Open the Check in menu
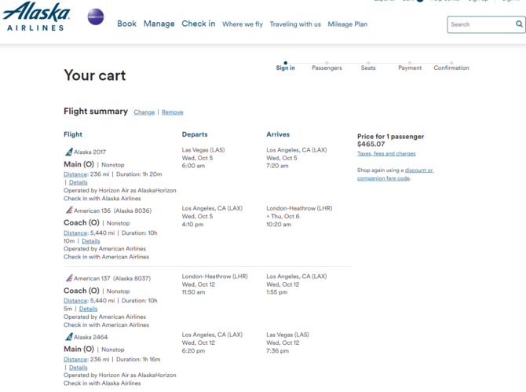 point(199,24)
